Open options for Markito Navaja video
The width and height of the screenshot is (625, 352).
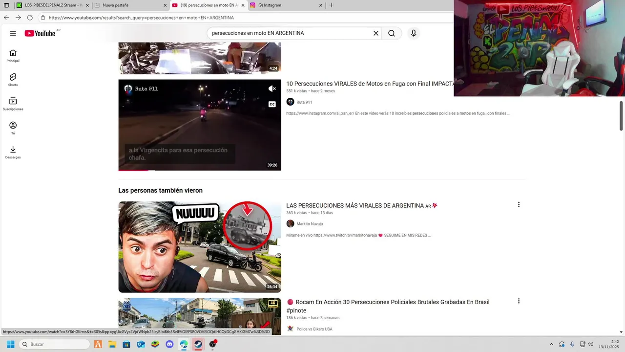tap(519, 204)
